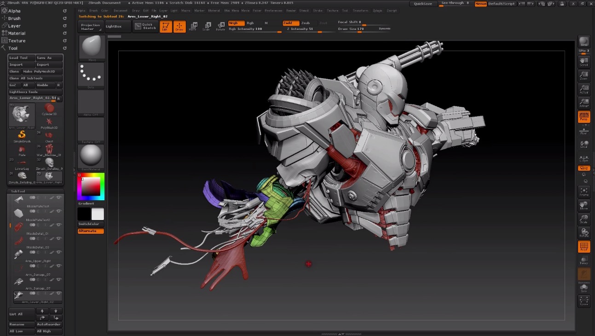Adjust the Draw Size slider

tap(364, 30)
